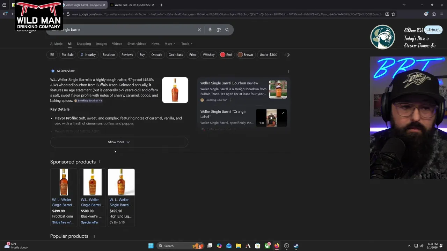Open AI Overview more options menu
The height and width of the screenshot is (251, 447).
[288, 71]
